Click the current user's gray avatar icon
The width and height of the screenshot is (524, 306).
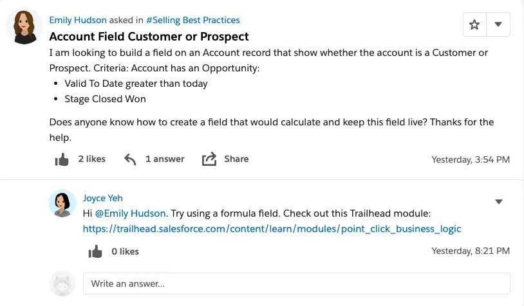[x=62, y=283]
